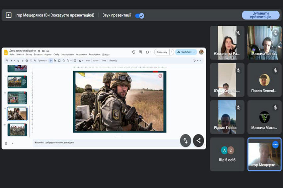Open the comments icon in Slides header
This screenshot has width=283, height=188.
click(x=140, y=52)
